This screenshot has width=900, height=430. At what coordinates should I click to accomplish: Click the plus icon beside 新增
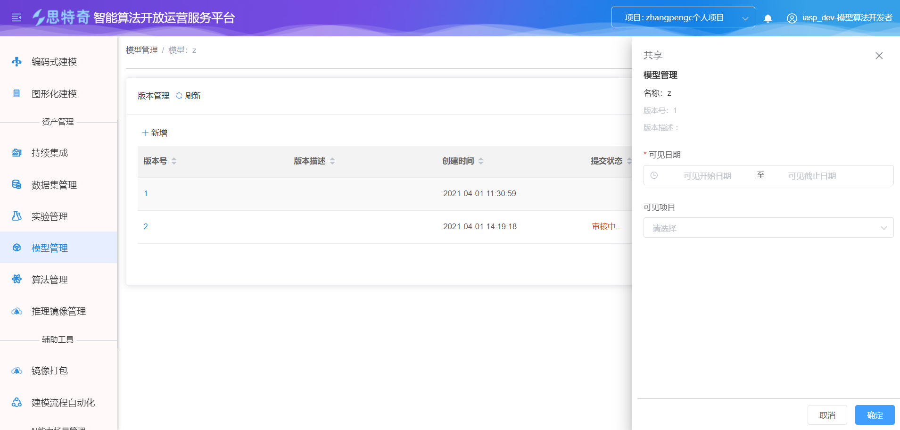145,133
